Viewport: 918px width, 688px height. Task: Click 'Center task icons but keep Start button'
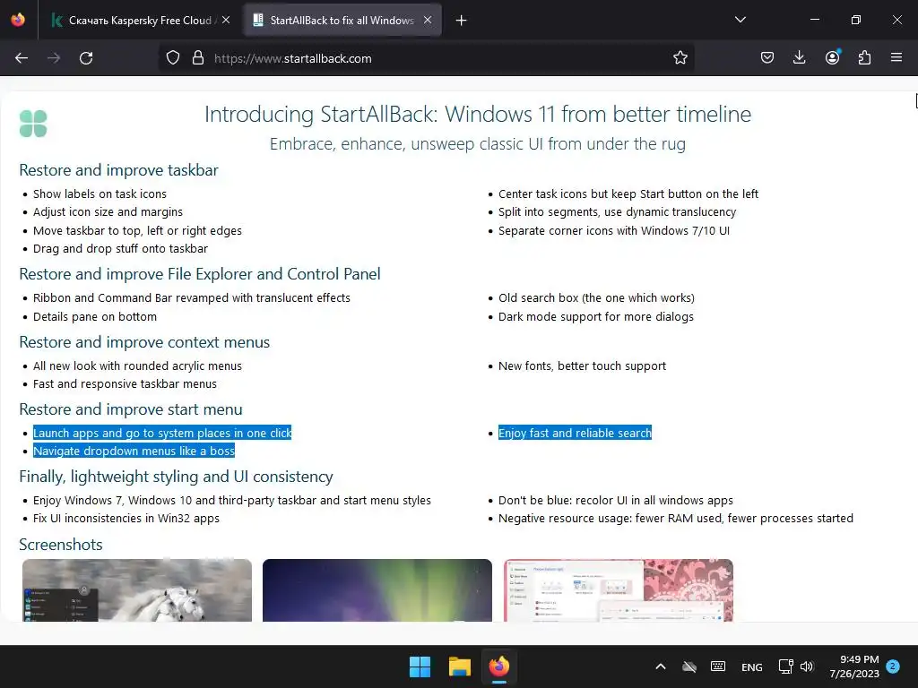(x=628, y=193)
